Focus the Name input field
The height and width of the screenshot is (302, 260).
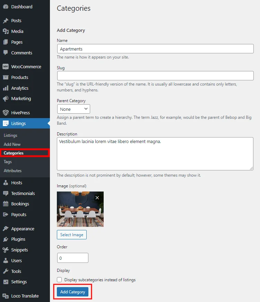(x=155, y=49)
